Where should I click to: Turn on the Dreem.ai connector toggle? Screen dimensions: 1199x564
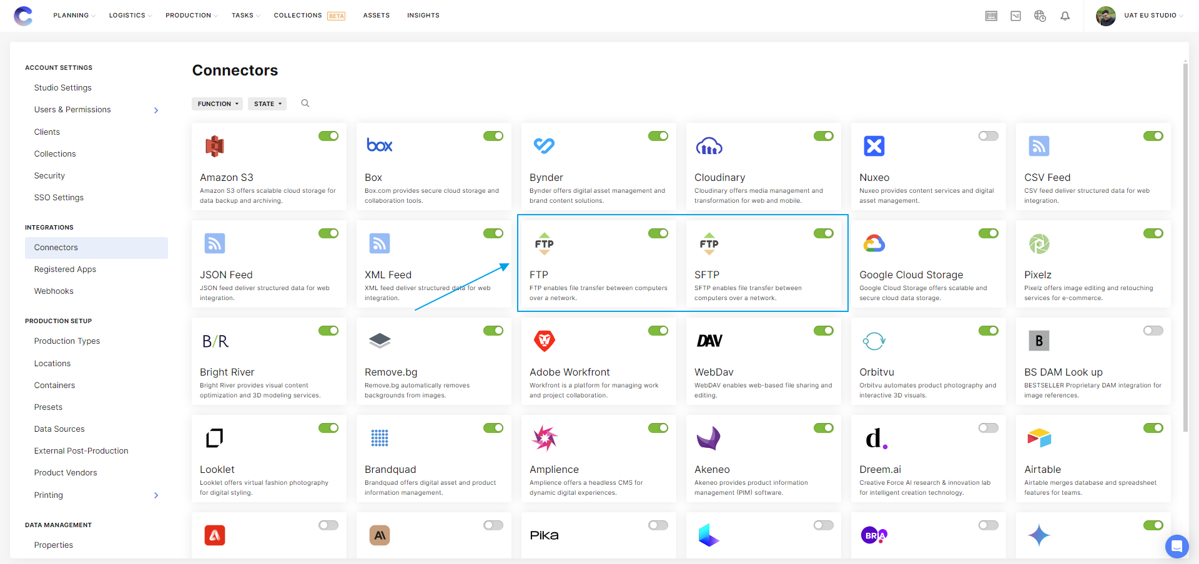point(988,428)
